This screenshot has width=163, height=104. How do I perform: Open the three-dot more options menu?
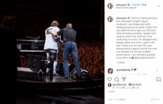pyautogui.click(x=159, y=6)
